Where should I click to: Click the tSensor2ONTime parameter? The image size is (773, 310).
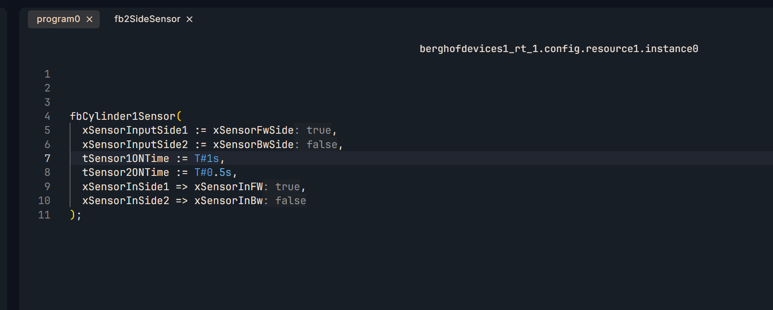(x=125, y=173)
